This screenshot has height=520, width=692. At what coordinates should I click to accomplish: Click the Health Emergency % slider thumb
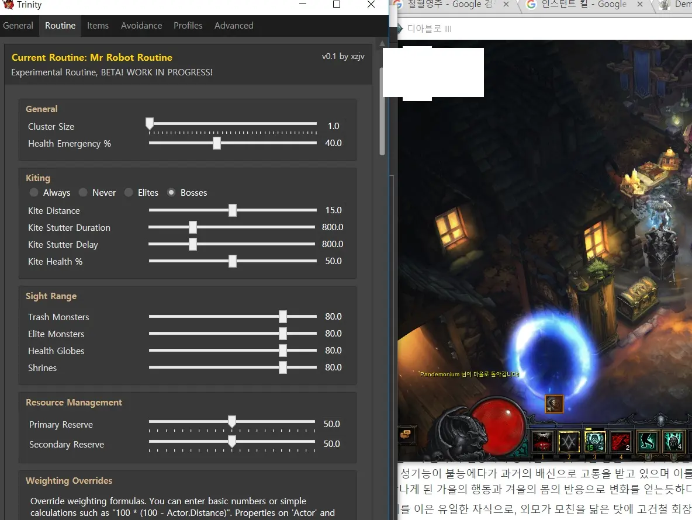[x=217, y=143]
